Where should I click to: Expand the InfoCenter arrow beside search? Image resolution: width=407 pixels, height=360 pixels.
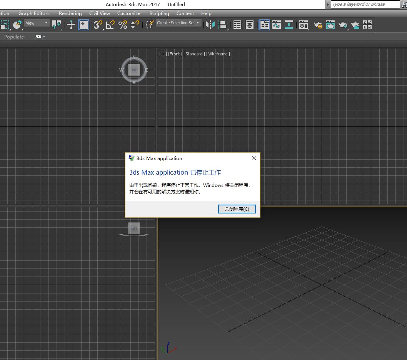[x=328, y=4]
